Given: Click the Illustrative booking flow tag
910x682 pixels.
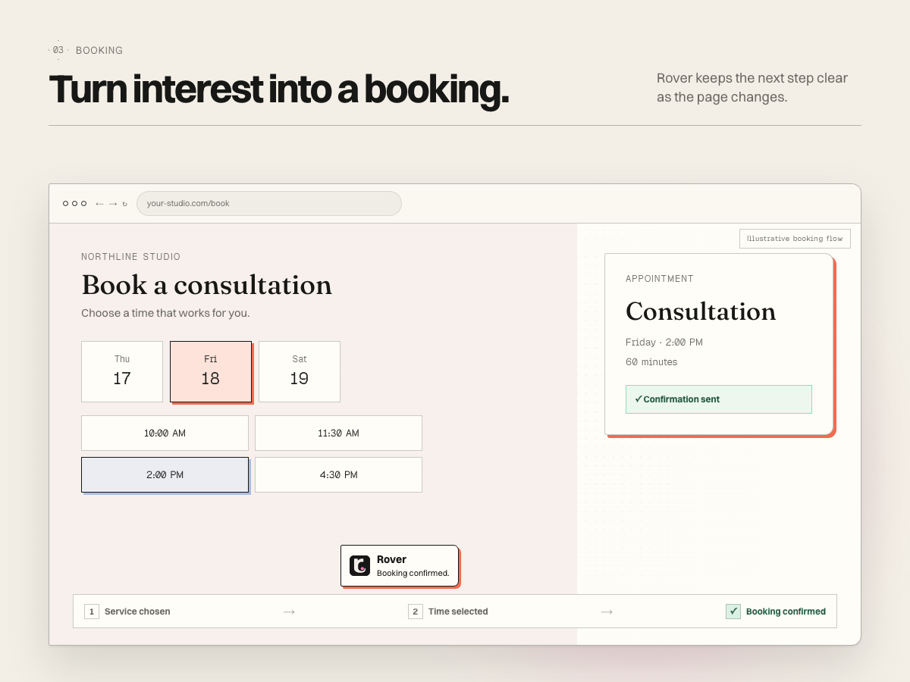Looking at the screenshot, I should [x=795, y=239].
